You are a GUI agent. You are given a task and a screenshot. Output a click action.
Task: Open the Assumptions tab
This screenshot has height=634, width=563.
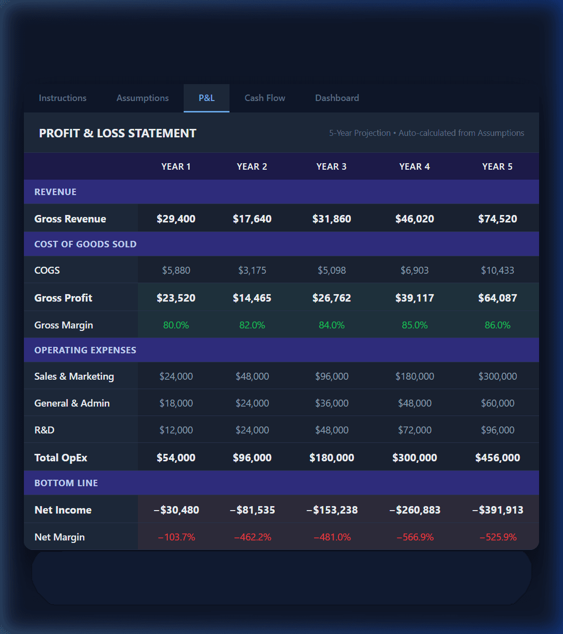[142, 98]
